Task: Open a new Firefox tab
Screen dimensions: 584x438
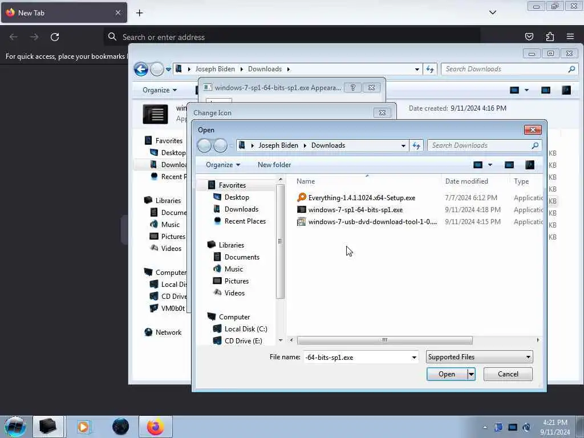Action: pyautogui.click(x=139, y=13)
